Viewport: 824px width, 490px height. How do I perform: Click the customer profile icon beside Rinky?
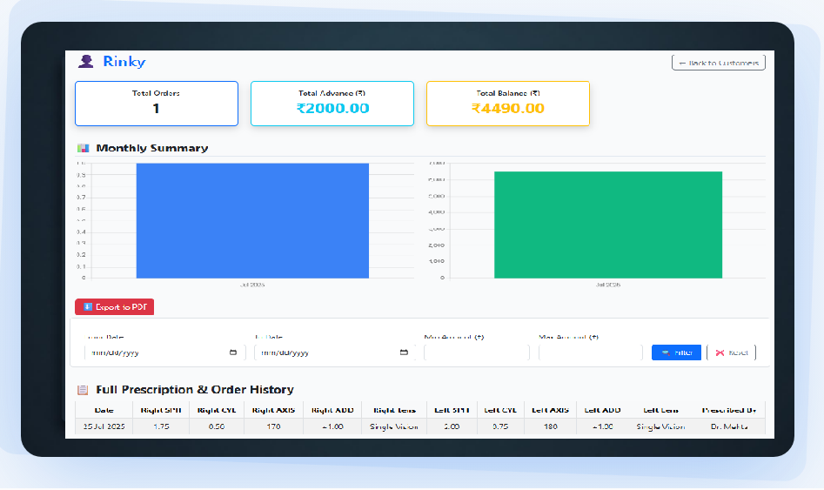tap(85, 61)
